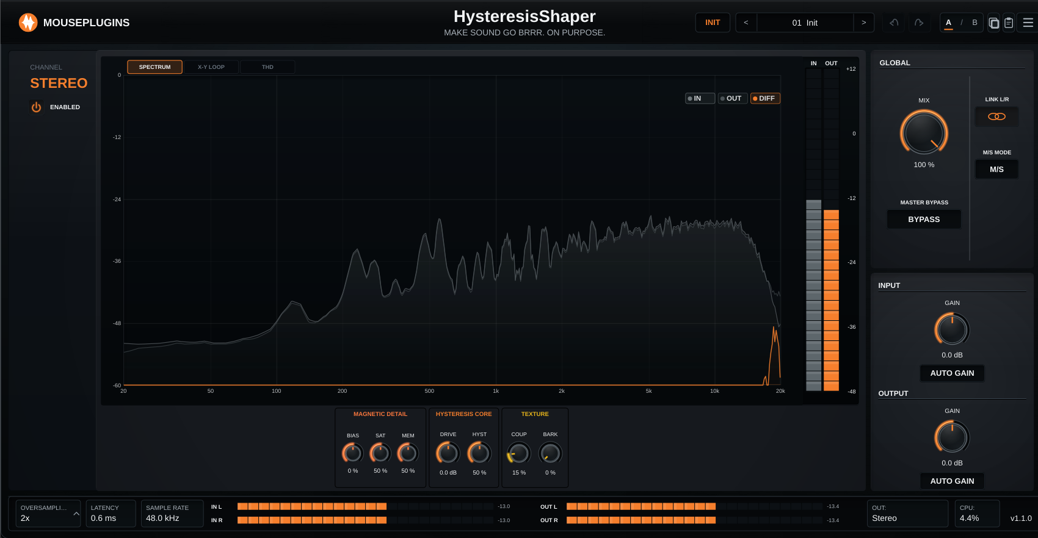
Task: Open the Oversampling 2x dropdown
Action: pyautogui.click(x=48, y=513)
